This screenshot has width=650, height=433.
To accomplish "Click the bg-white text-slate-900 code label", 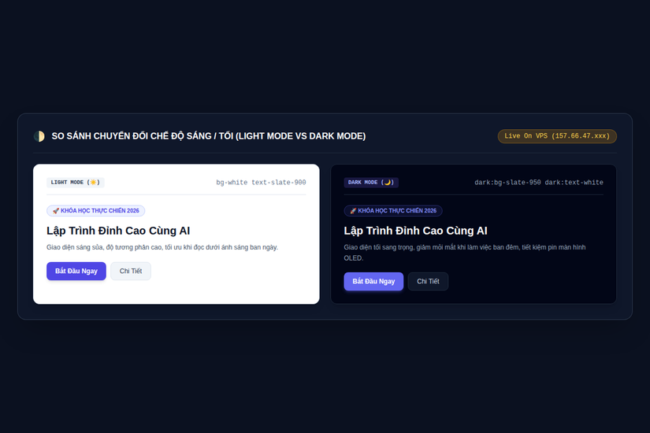I will 261,183.
